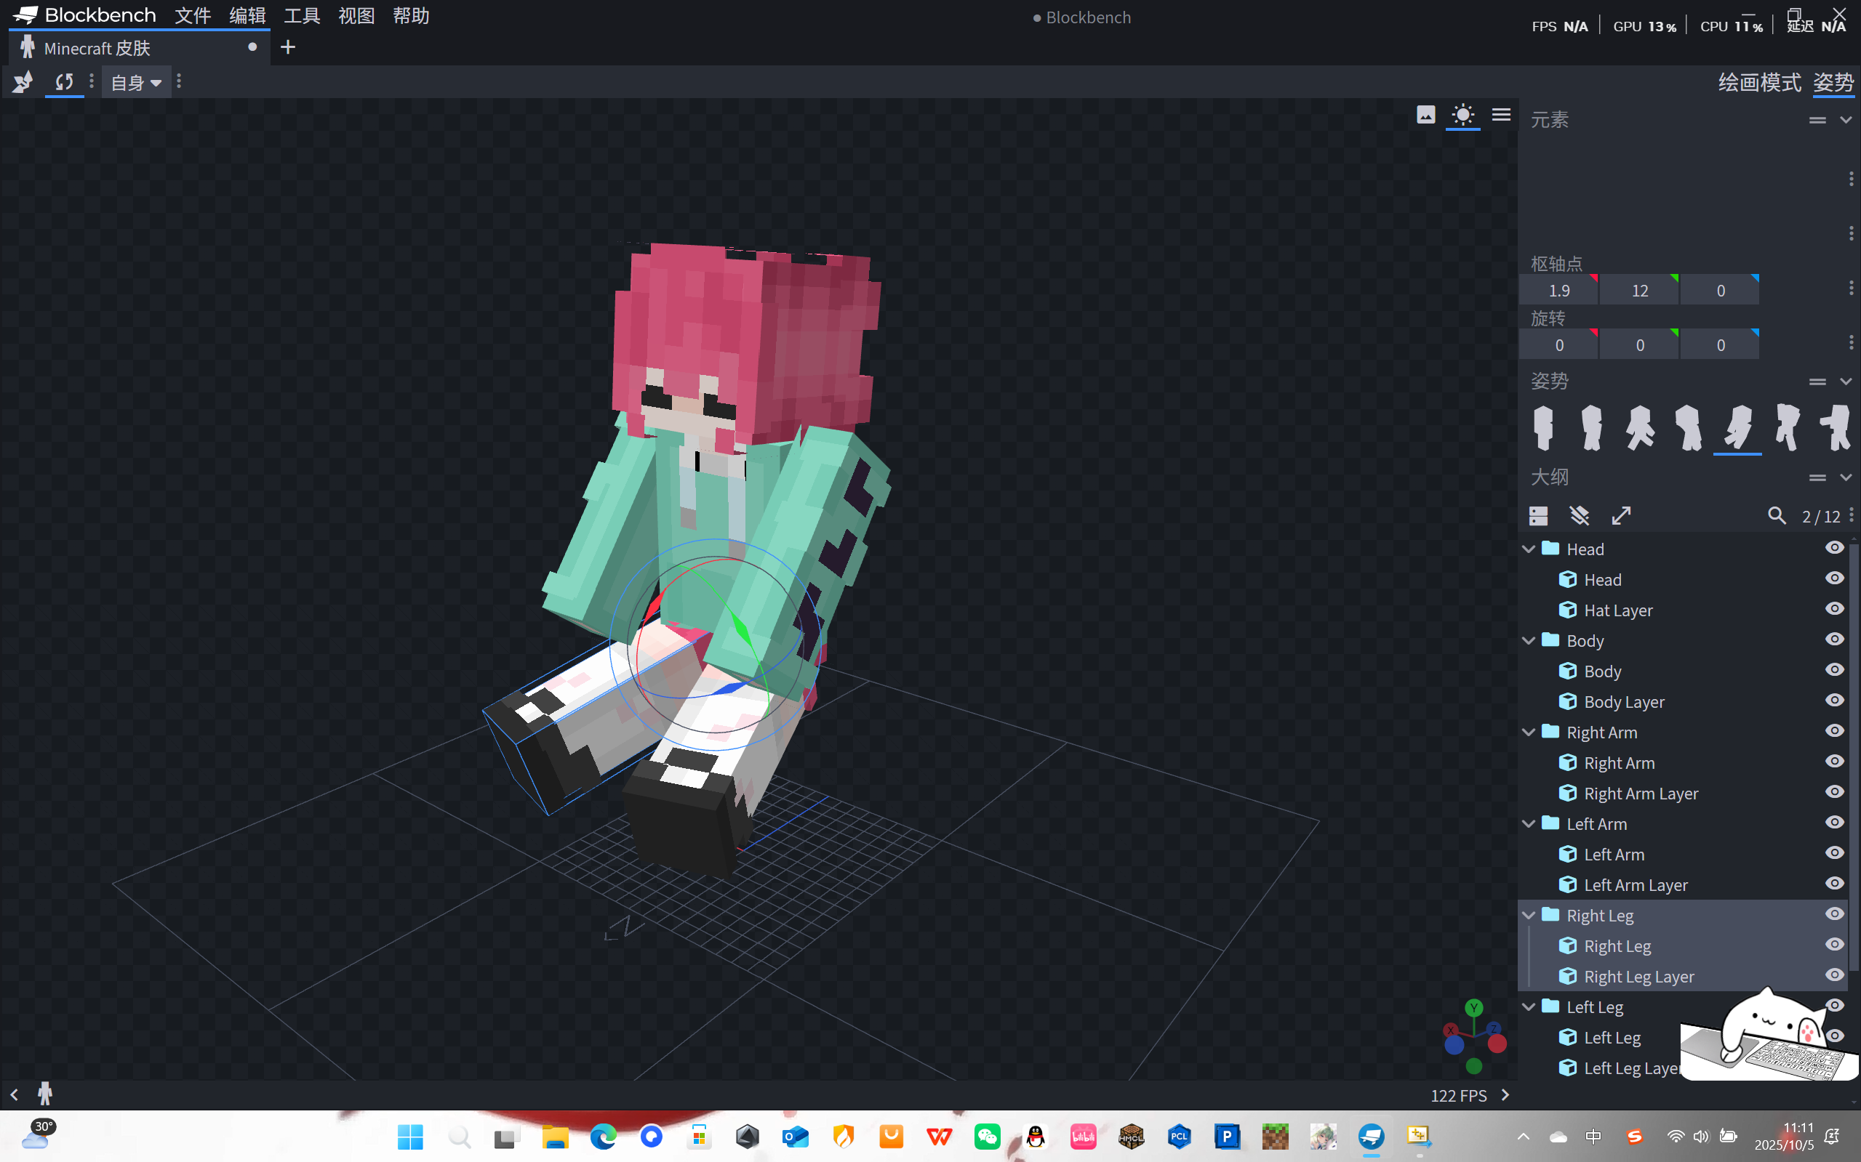Click the toggle outliner options icon
Viewport: 1861px width, 1162px height.
coord(1538,516)
